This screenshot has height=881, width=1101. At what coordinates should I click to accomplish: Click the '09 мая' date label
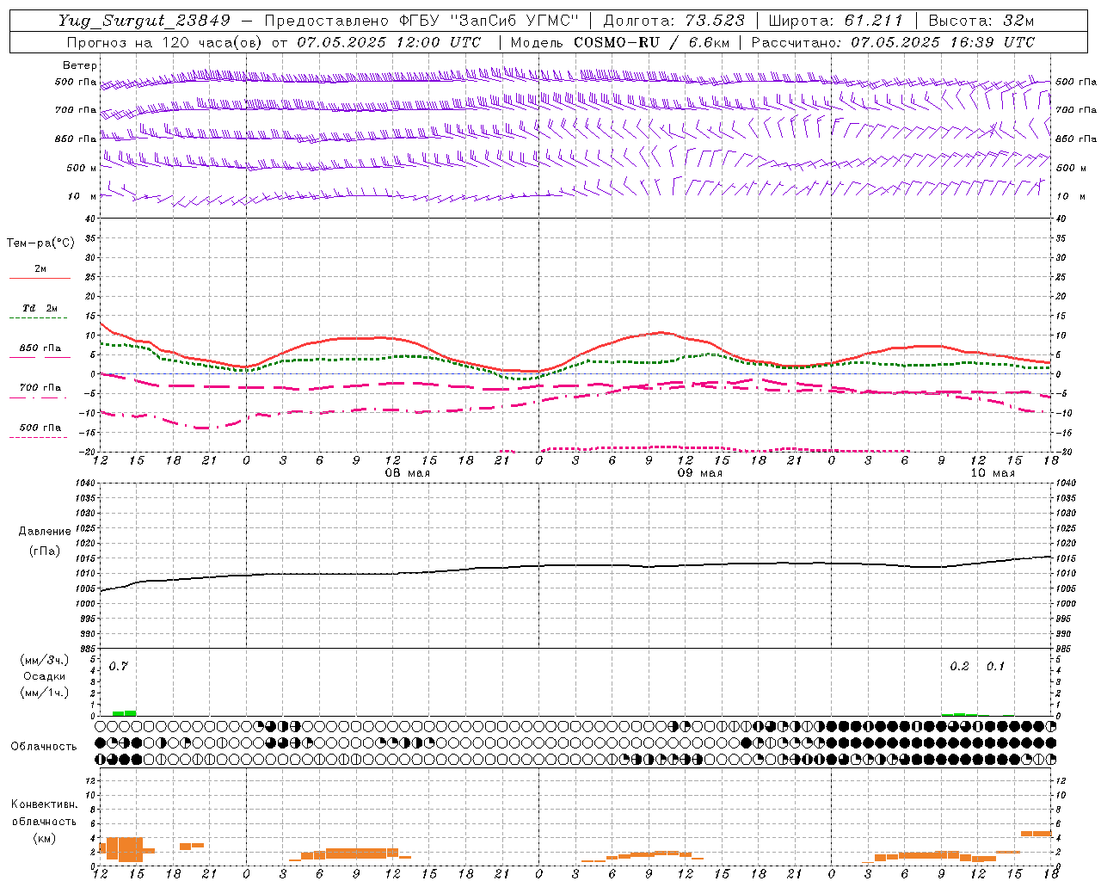[699, 473]
